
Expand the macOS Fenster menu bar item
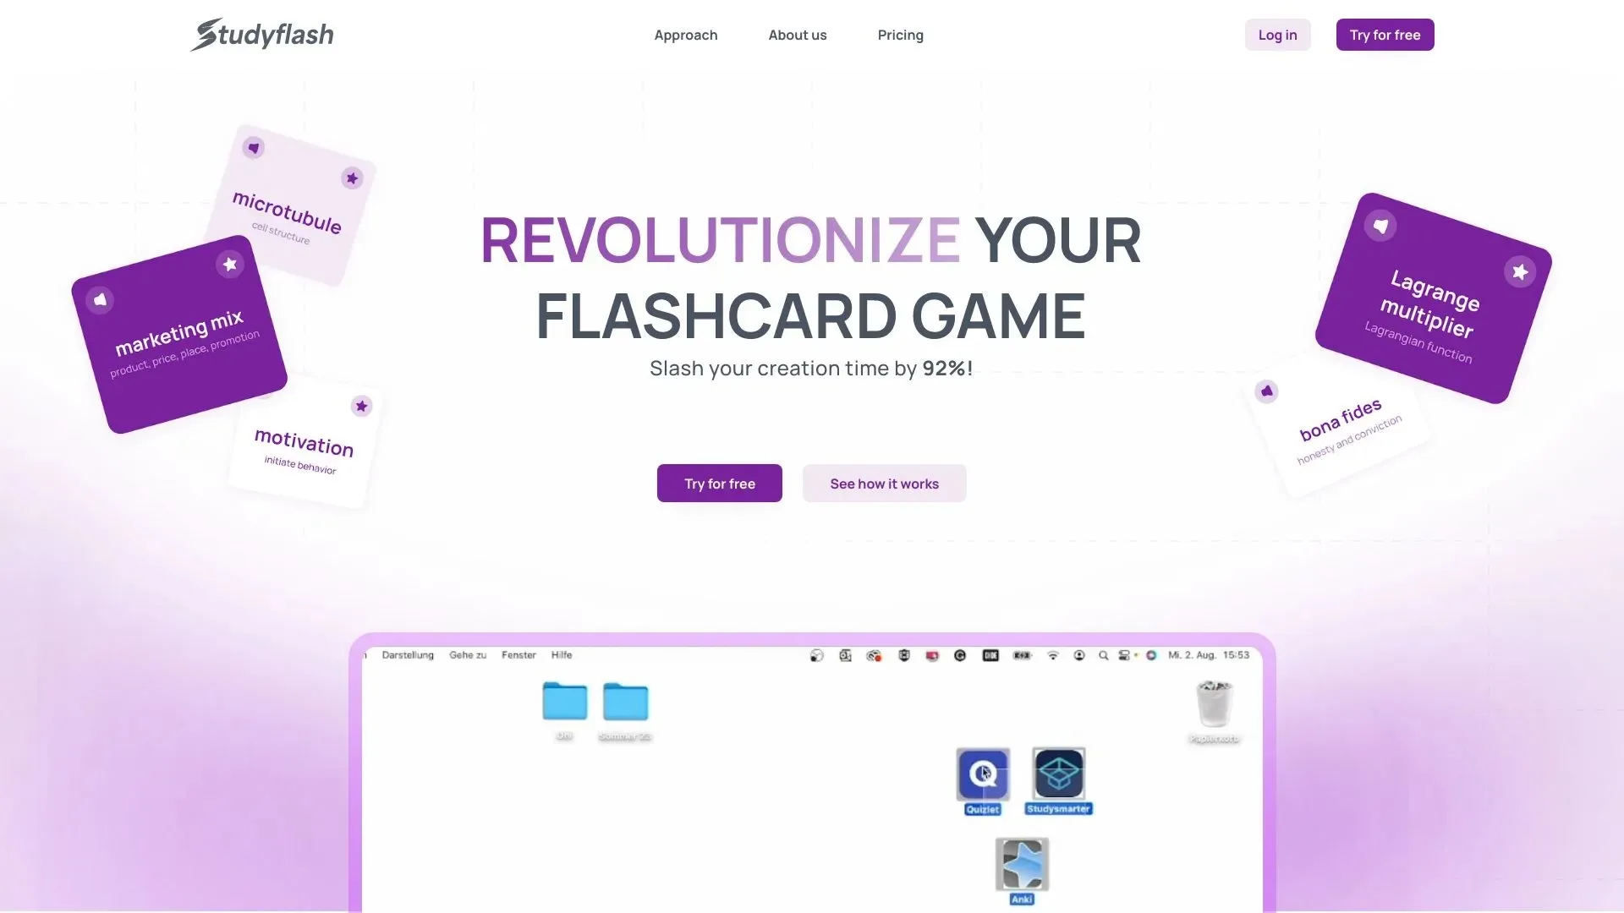pyautogui.click(x=517, y=654)
